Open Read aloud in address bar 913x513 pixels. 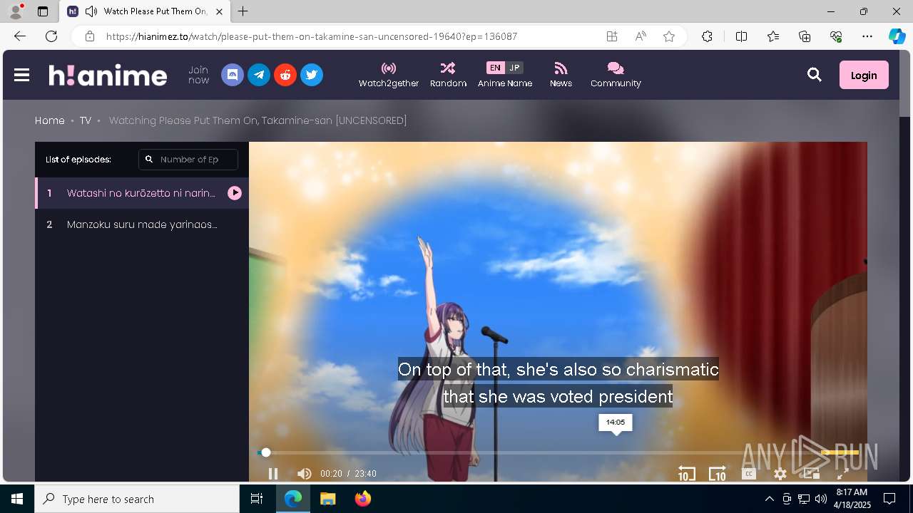click(641, 36)
